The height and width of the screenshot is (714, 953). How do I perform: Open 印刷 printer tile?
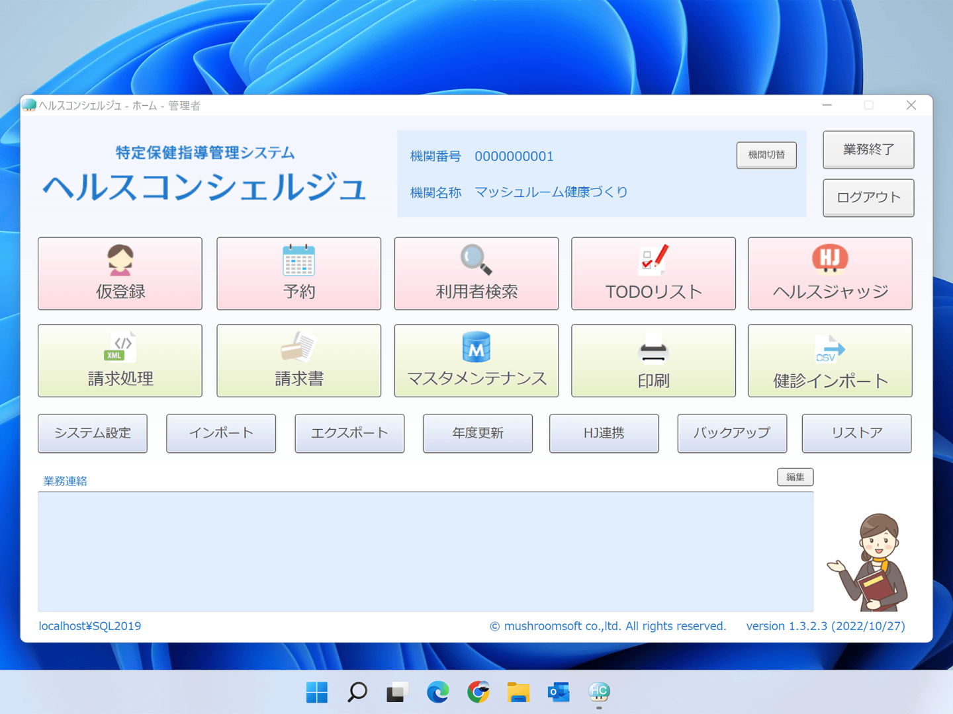click(653, 360)
